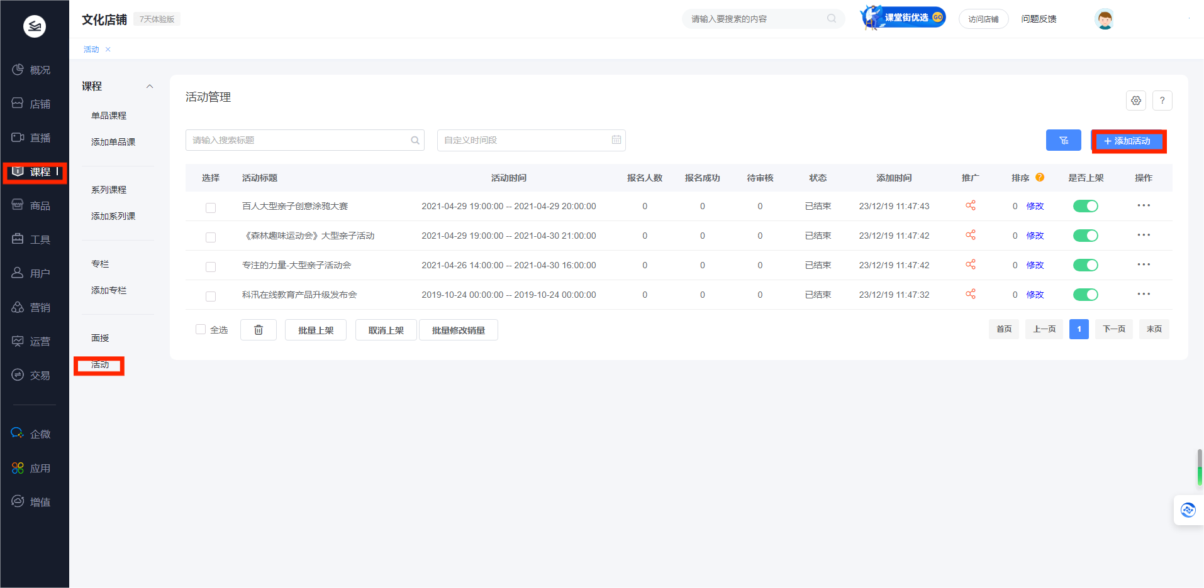
Task: Open more actions for 森林趣味运动会
Action: click(x=1144, y=235)
